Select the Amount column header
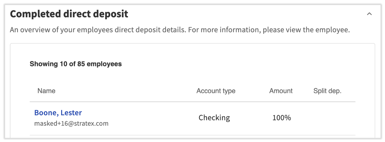The height and width of the screenshot is (142, 385). (x=281, y=91)
